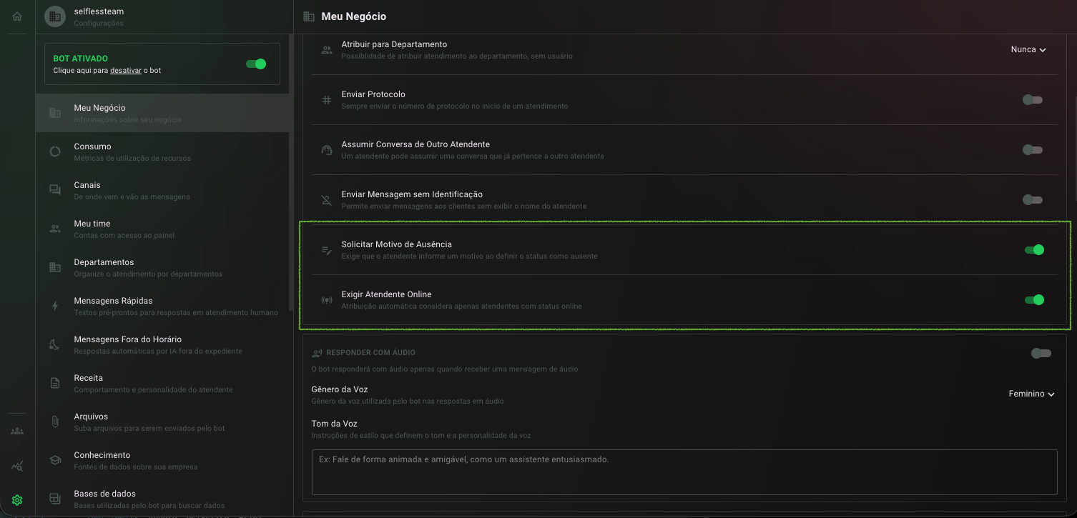The width and height of the screenshot is (1077, 518).
Task: Turn off Solicitar Motivo de Ausência toggle
Action: click(x=1034, y=250)
